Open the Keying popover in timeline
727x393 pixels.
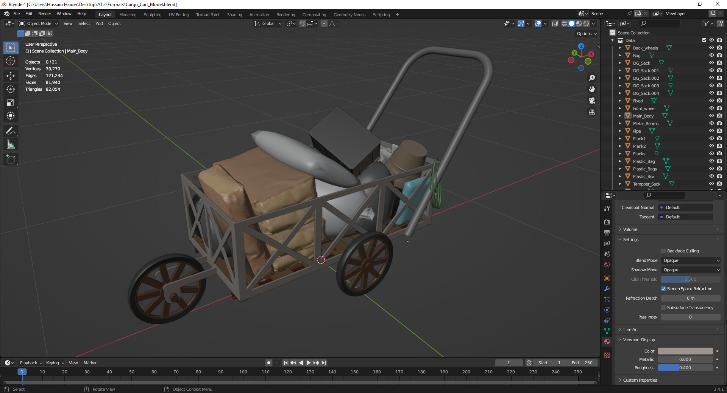(x=55, y=363)
